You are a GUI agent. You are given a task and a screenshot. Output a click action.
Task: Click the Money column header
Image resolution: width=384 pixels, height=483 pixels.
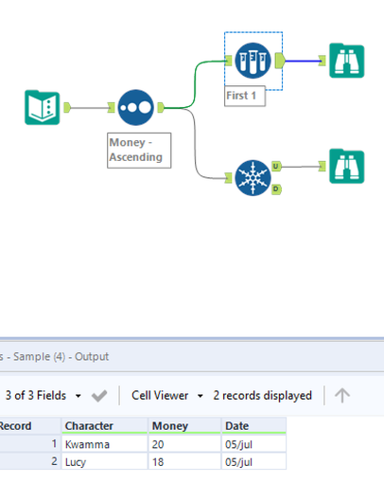tap(184, 426)
